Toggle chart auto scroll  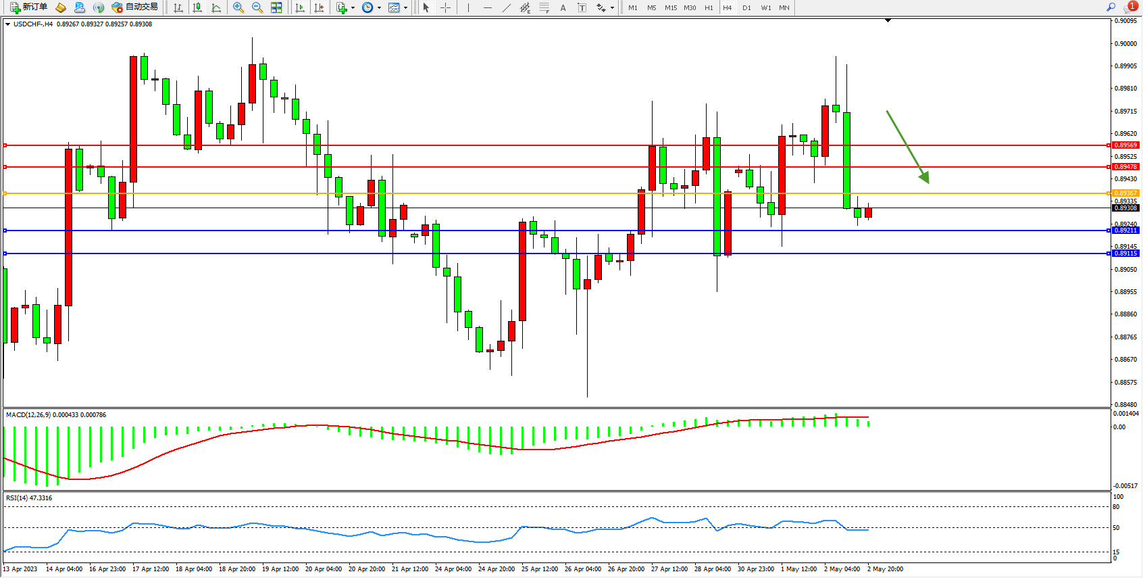pos(300,7)
